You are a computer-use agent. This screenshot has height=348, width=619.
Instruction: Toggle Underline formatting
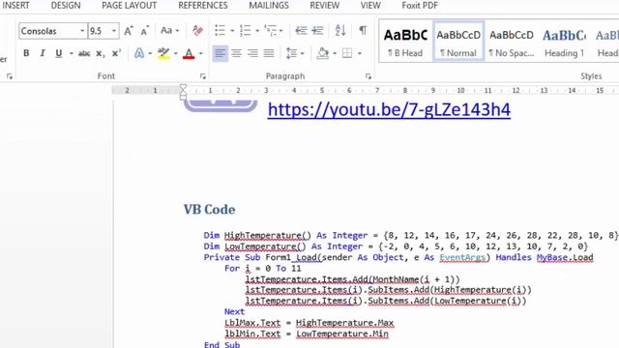(x=58, y=53)
